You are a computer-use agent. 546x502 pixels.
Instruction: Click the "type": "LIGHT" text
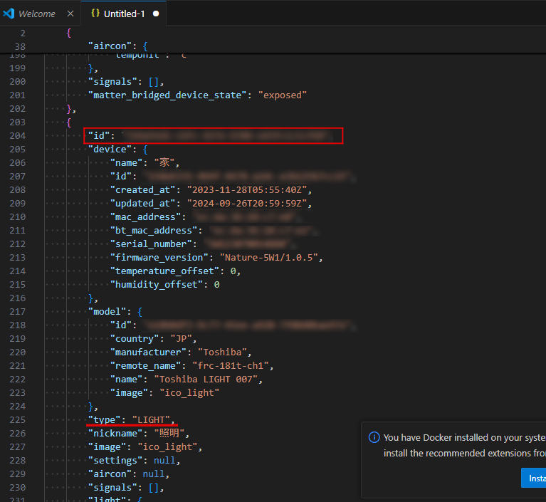coord(131,420)
